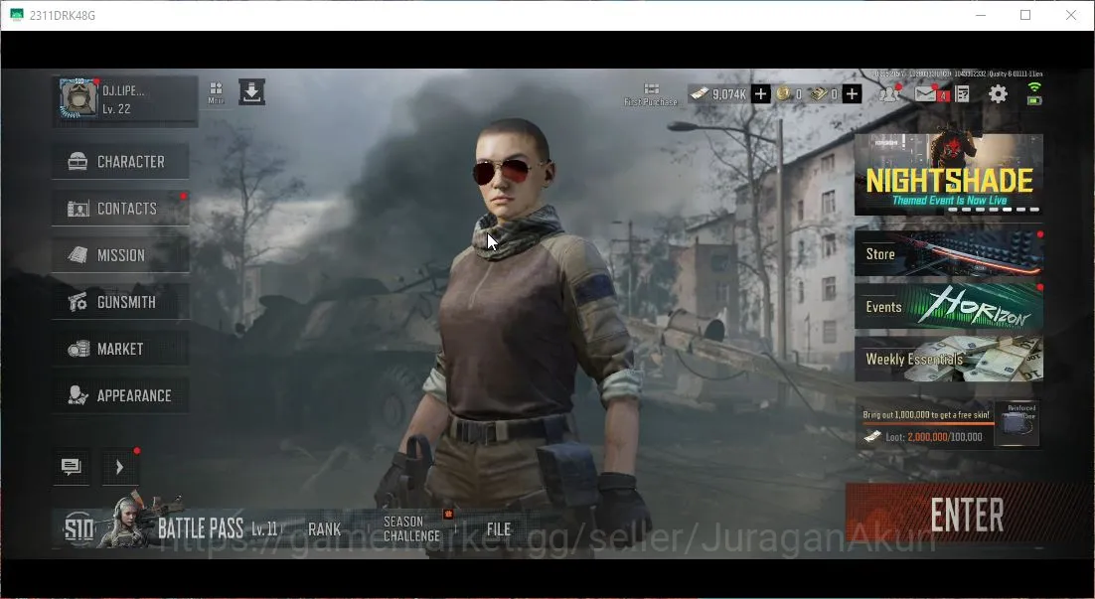
Task: Maximize the 2311DRK48G window
Action: tap(1025, 15)
